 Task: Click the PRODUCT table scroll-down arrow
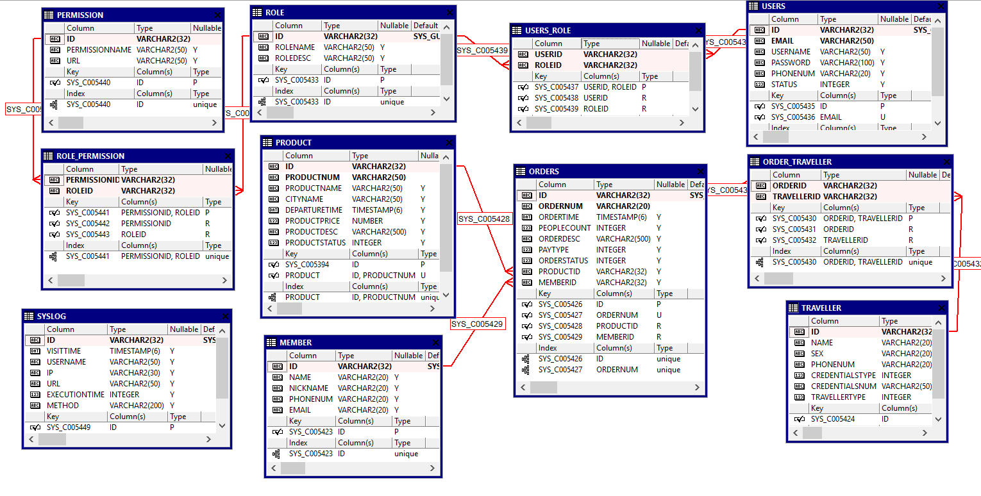point(446,295)
